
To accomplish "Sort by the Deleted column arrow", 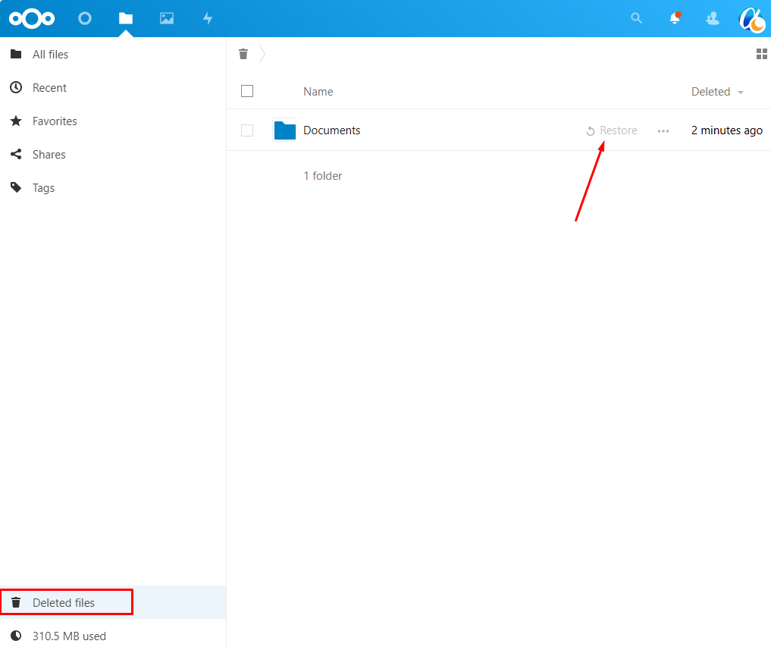I will 740,93.
